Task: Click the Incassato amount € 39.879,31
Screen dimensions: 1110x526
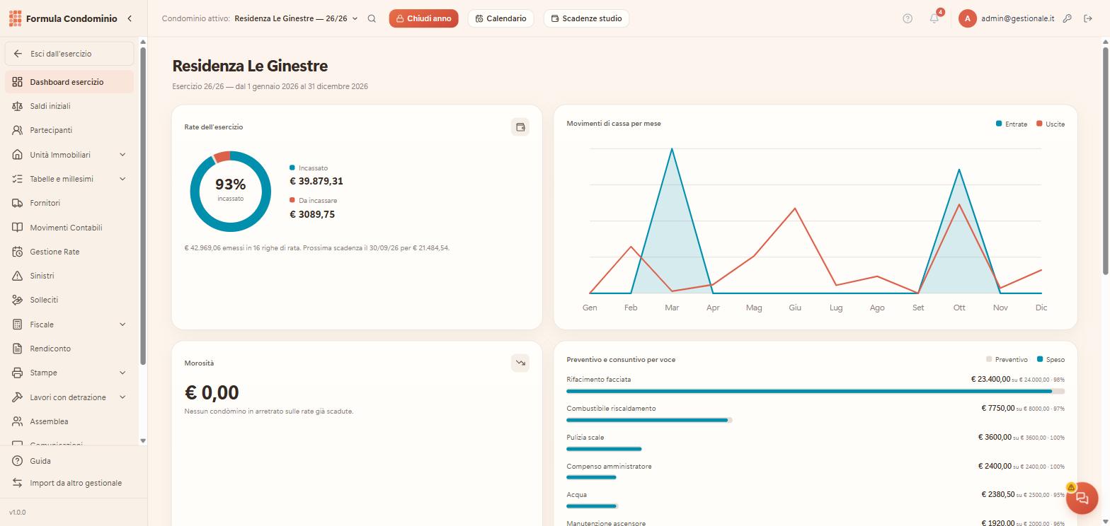Action: click(316, 181)
